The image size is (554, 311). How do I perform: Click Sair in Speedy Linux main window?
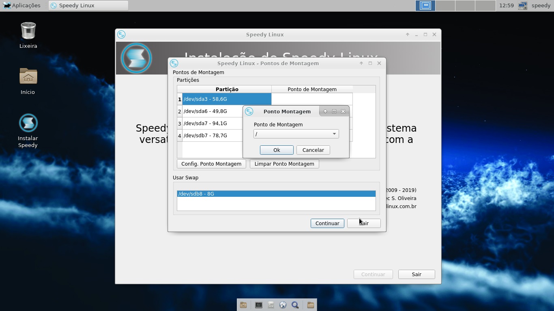(x=417, y=275)
